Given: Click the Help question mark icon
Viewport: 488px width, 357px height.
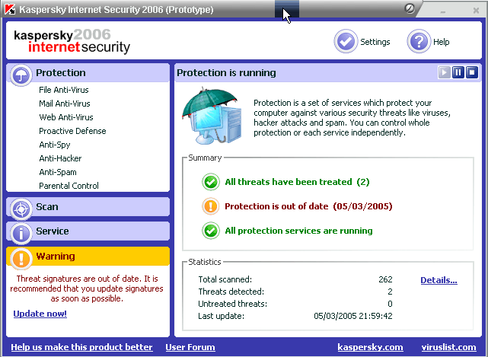Looking at the screenshot, I should click(x=419, y=41).
